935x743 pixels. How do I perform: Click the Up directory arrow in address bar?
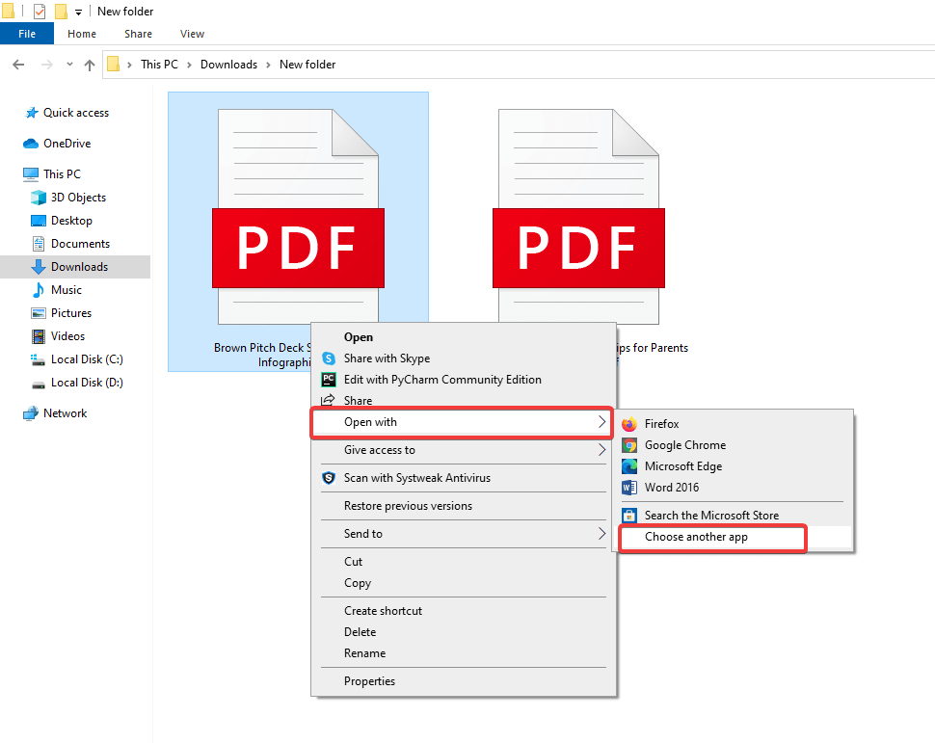click(x=90, y=65)
